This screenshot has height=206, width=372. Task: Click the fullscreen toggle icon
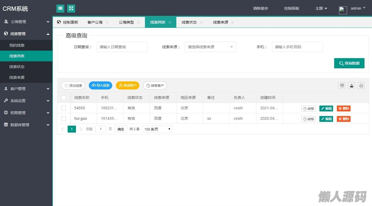(x=71, y=8)
